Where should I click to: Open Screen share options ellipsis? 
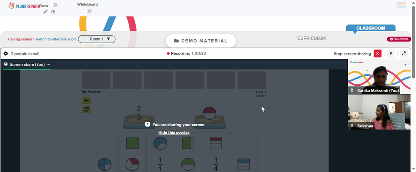[x=48, y=64]
